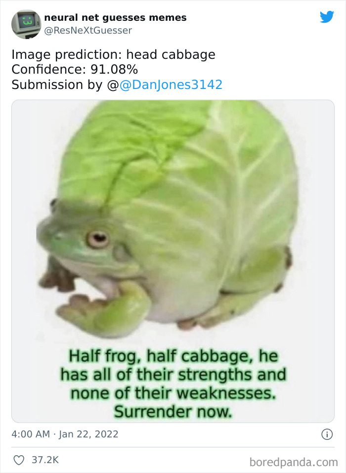This screenshot has width=346, height=473.
Task: Open the 4:00 AM timestamp link
Action: (31, 434)
